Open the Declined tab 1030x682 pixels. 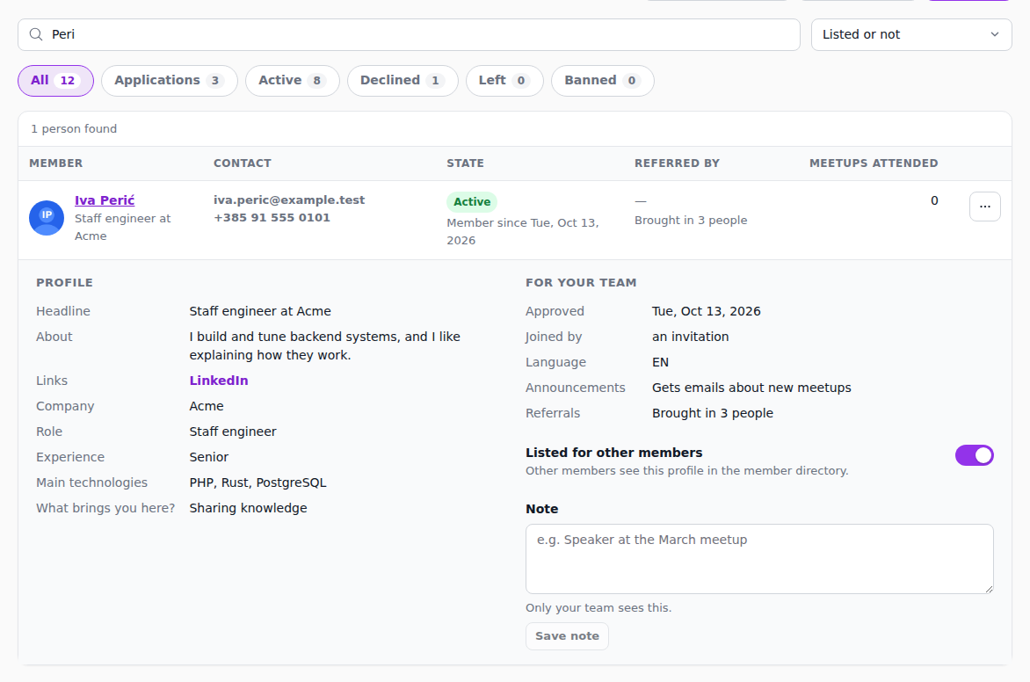403,80
